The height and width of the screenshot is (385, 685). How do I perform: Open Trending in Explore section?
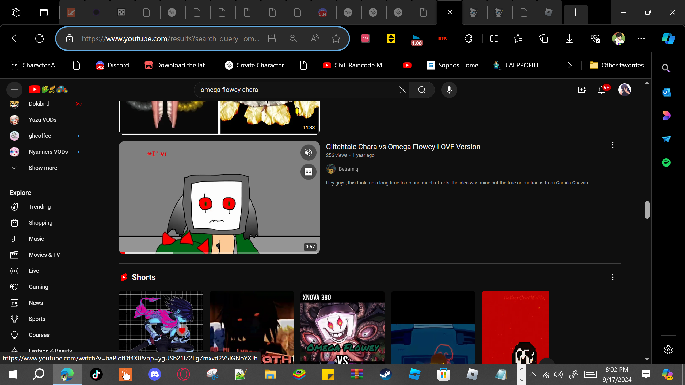[x=40, y=207]
